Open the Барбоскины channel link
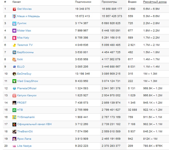The width and height of the screenshot is (169, 150). [x=25, y=52]
